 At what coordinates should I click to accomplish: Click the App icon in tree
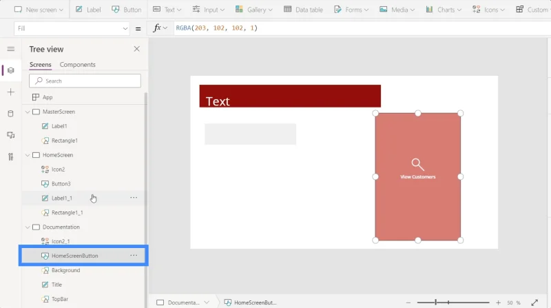coord(36,97)
